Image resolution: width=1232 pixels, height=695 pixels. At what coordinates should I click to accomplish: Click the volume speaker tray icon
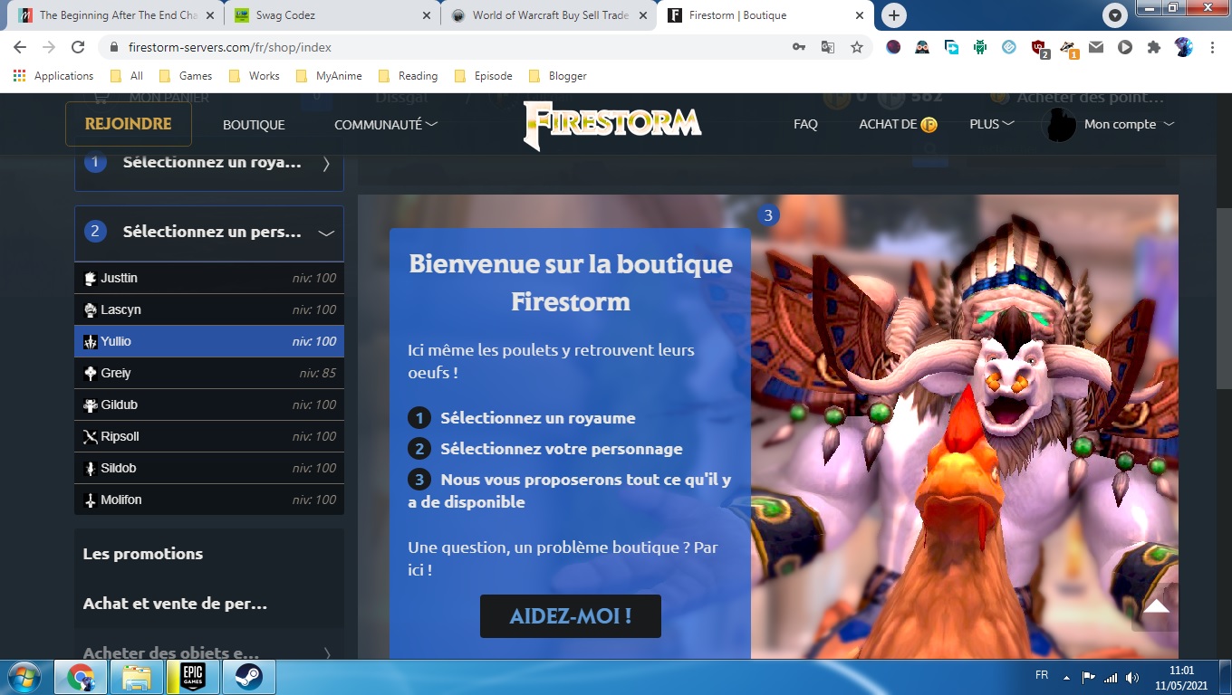click(x=1132, y=677)
